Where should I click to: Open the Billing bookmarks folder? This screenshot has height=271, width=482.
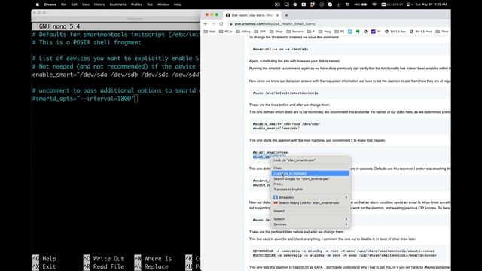(243, 32)
